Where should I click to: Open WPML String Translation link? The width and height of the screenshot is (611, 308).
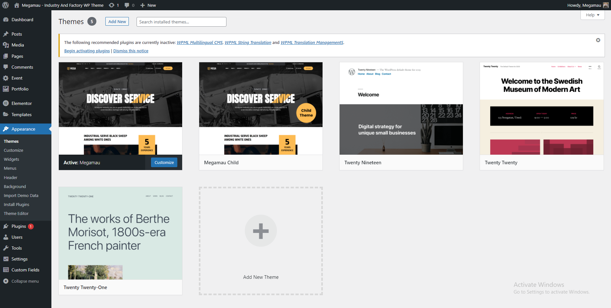point(248,42)
